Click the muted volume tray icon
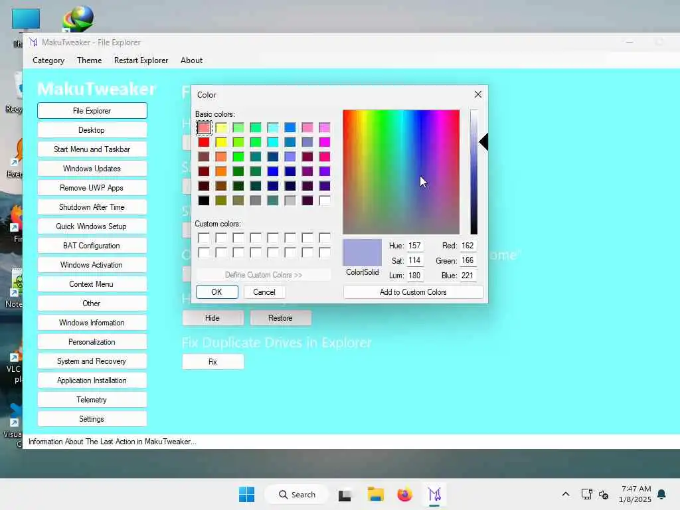The height and width of the screenshot is (510, 680). (x=603, y=494)
